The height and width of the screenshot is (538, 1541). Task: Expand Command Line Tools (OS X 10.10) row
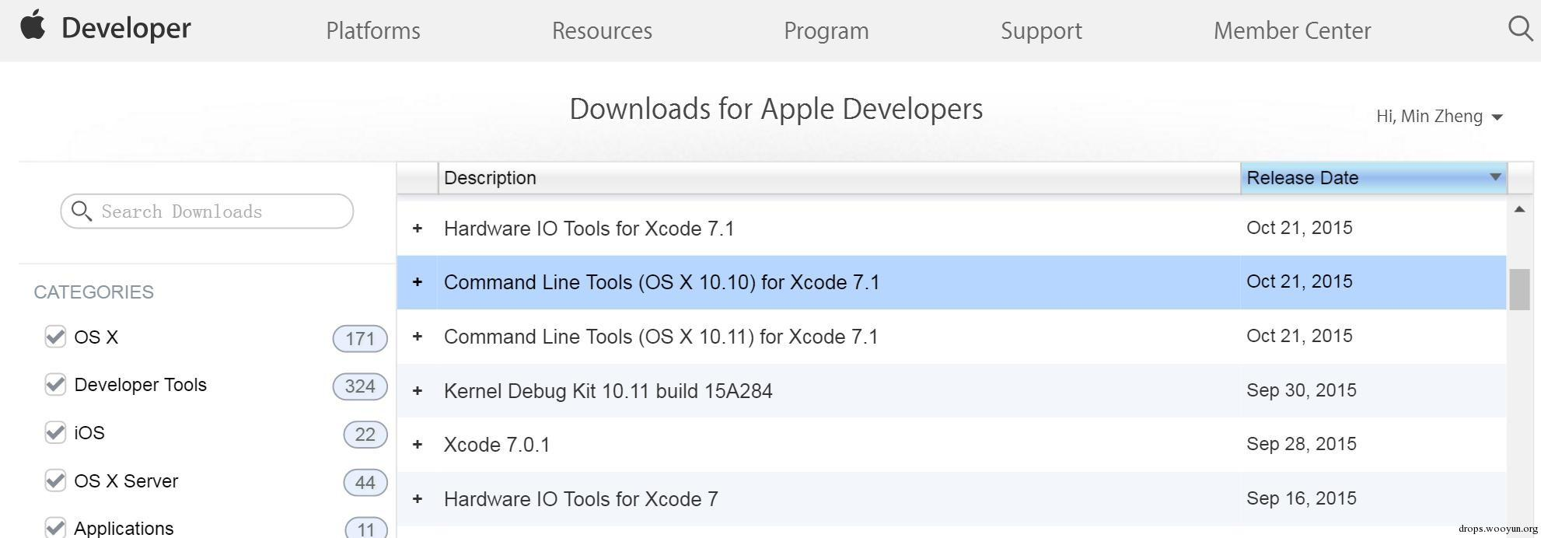click(x=418, y=281)
